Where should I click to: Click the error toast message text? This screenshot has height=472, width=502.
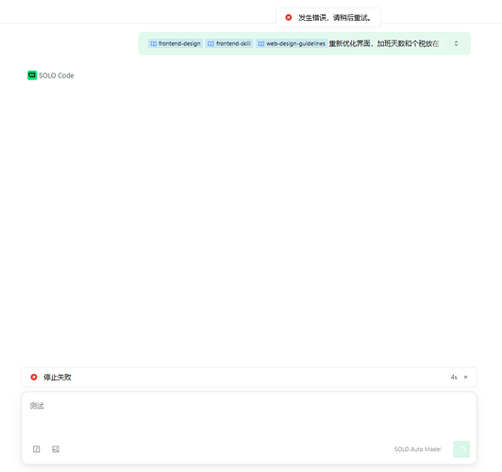pyautogui.click(x=335, y=18)
